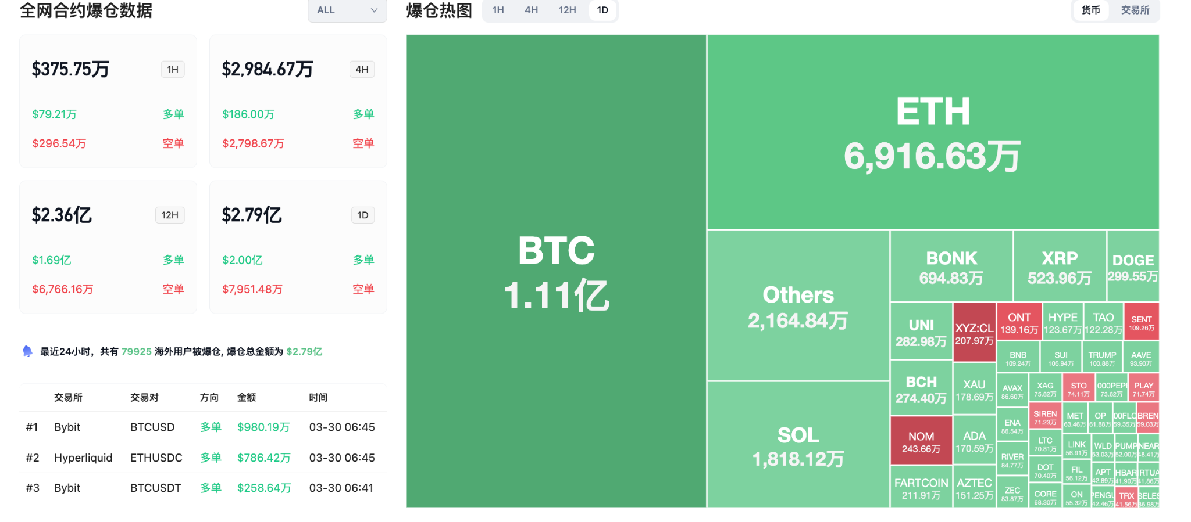Click the SOL heatmap block
The height and width of the screenshot is (522, 1191).
click(x=798, y=445)
